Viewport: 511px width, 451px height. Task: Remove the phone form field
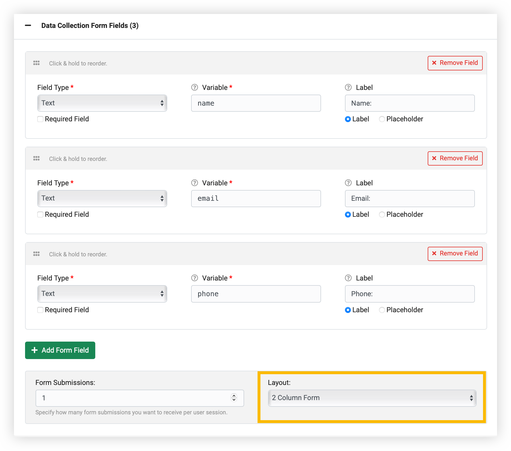[455, 254]
